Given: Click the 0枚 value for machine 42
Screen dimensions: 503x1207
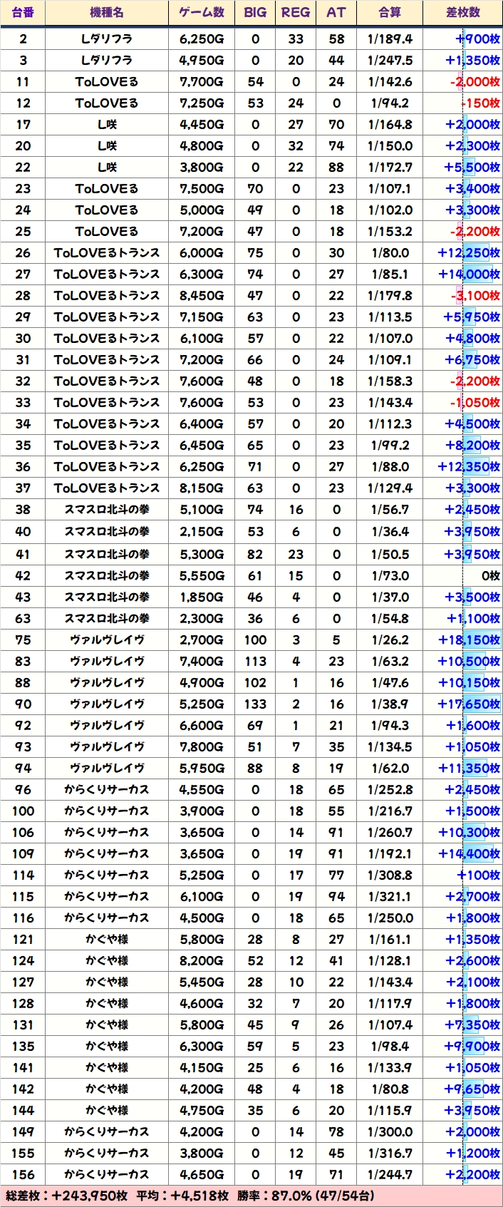Looking at the screenshot, I should (x=490, y=575).
